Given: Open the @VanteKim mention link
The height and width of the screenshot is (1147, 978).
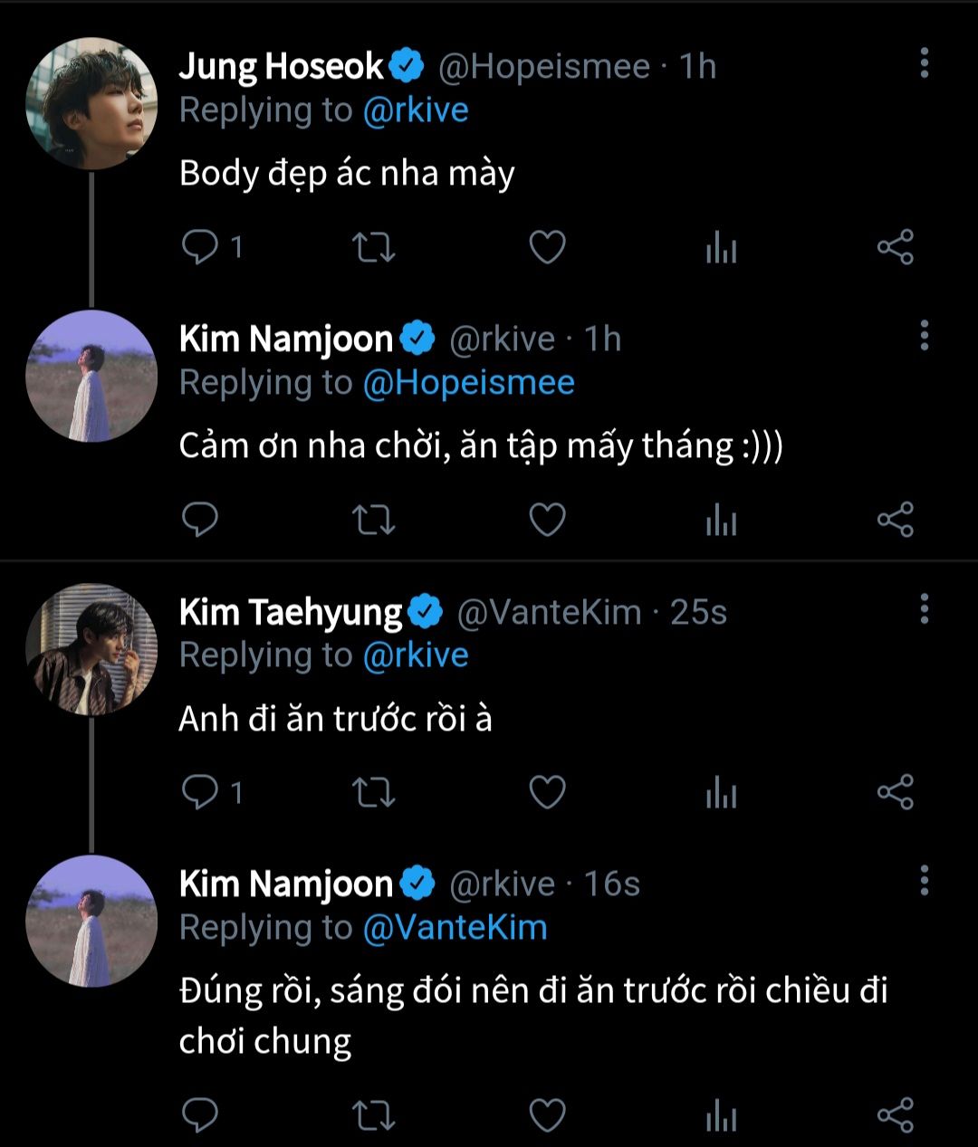Looking at the screenshot, I should tap(455, 928).
